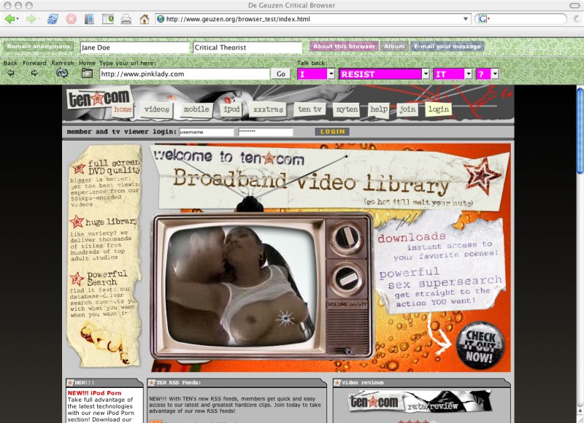
Task: Click the red 'NEW!!! iPod Porn' heading
Action: click(x=95, y=393)
